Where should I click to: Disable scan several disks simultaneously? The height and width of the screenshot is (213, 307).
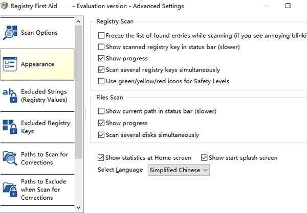point(101,135)
